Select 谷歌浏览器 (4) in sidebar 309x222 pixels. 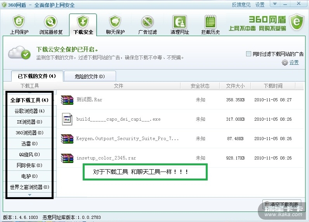(30, 111)
